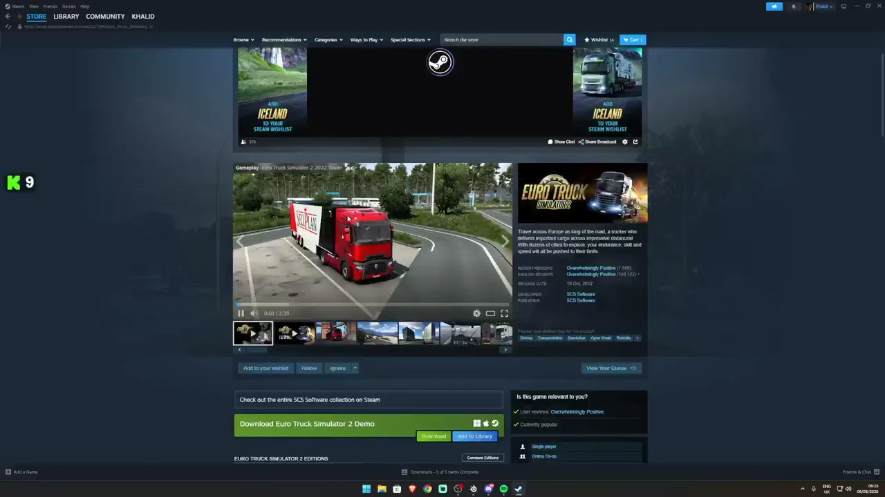Download the Euro Truck Simulator 2 demo
Screen dimensions: 885x497
(x=434, y=436)
